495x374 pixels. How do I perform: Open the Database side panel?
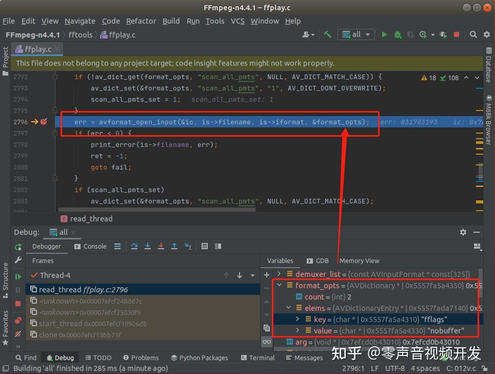[x=489, y=65]
